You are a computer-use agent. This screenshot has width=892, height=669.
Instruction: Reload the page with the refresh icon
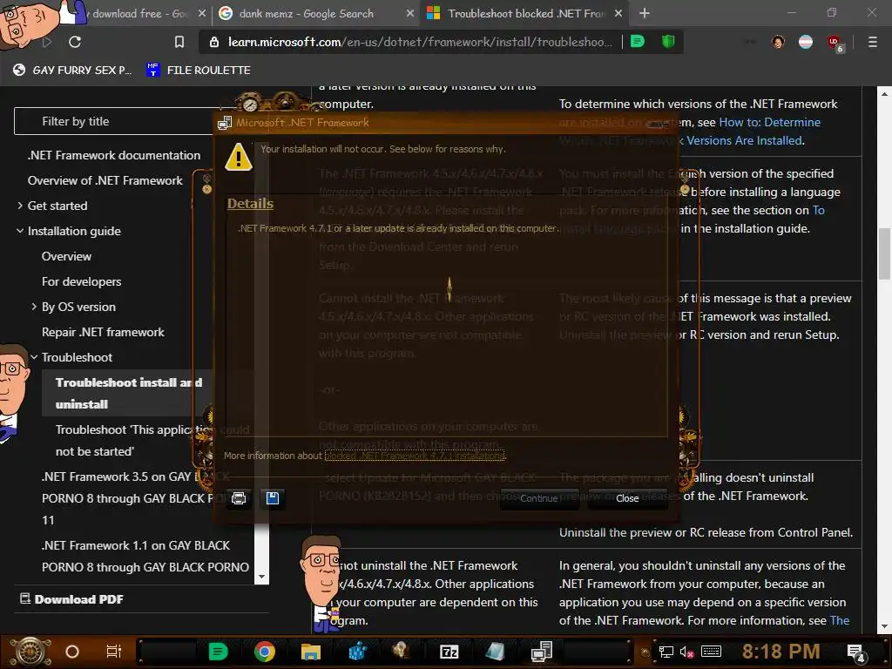click(x=75, y=42)
